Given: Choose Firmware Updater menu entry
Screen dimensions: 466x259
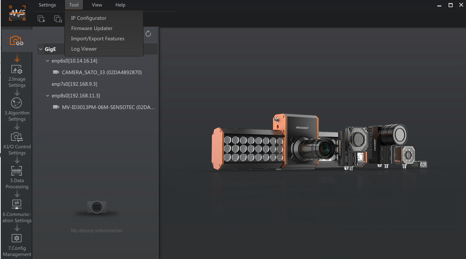Looking at the screenshot, I should click(92, 28).
